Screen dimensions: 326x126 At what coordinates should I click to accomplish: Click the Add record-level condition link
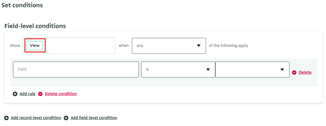(36, 118)
